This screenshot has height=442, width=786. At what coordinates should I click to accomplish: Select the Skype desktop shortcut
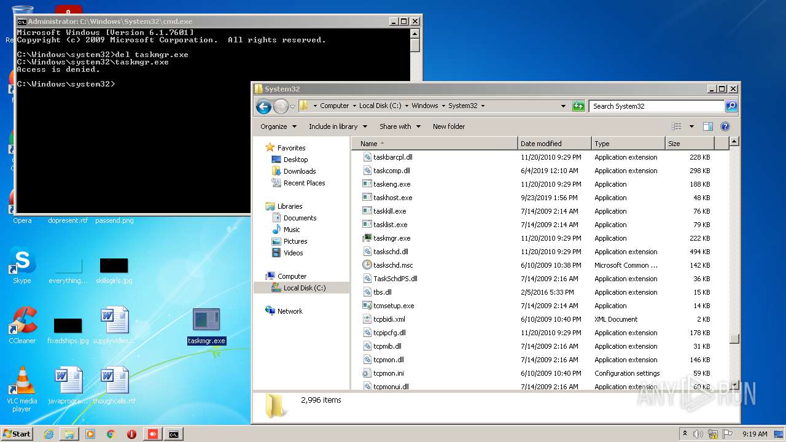pos(22,266)
